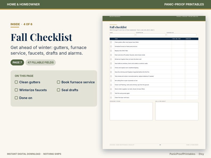Check the Seal drafts box
The height and width of the screenshot is (158, 211).
tap(58, 90)
